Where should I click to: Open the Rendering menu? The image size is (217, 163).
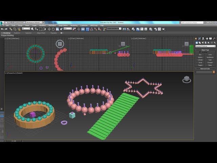[x=74, y=25]
